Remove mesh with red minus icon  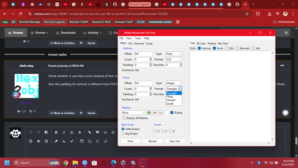(x=155, y=112)
